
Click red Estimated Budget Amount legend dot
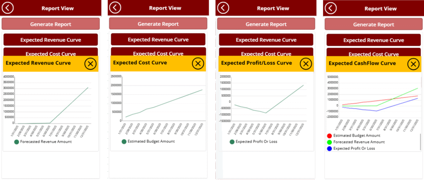329,135
